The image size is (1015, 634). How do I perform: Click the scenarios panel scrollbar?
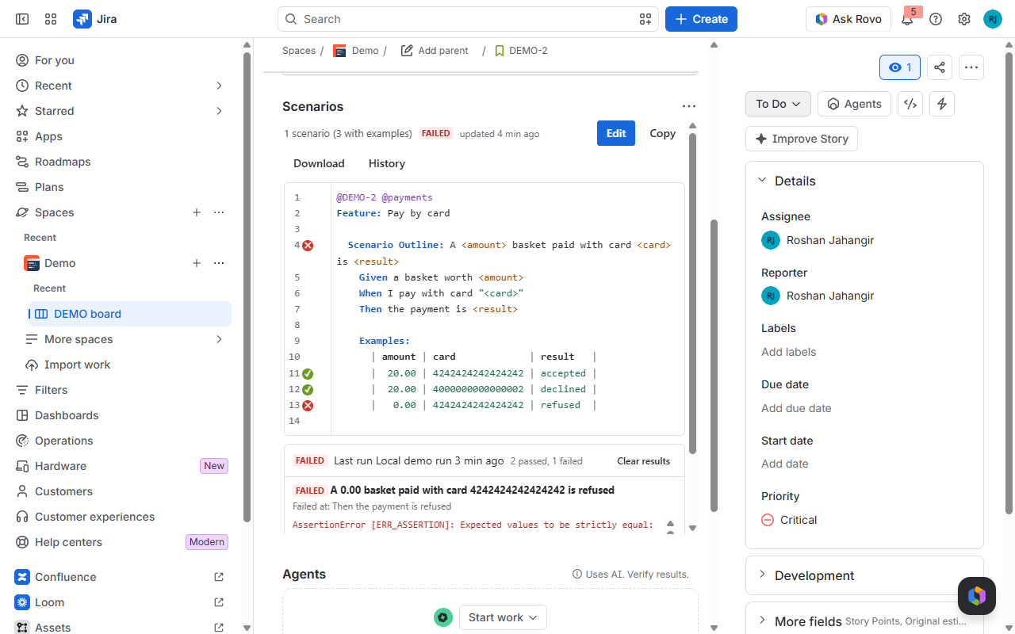tap(692, 293)
